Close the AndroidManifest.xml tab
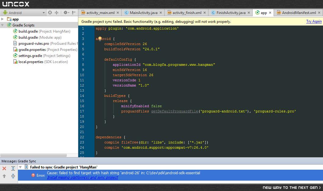Screen dimensions: 323x191 point(319,12)
